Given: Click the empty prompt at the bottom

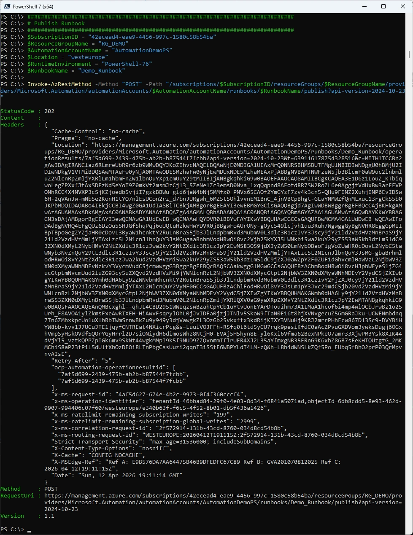Looking at the screenshot, I should (29, 530).
